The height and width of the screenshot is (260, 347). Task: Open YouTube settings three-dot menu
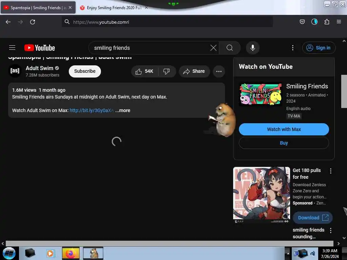coord(292,48)
